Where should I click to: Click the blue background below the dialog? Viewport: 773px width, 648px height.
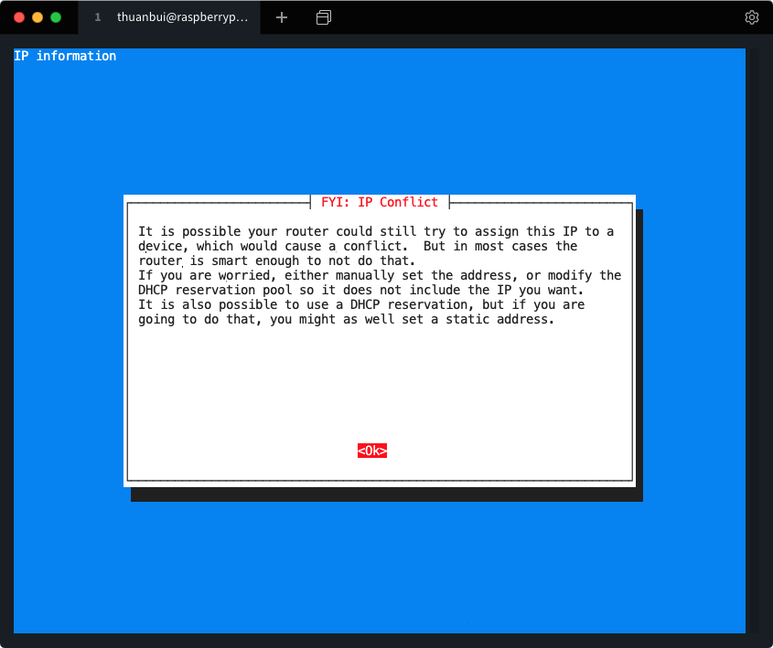coord(380,567)
